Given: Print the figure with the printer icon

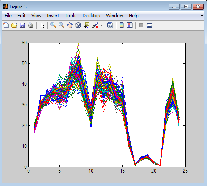Looking at the screenshot, I should pos(31,25).
